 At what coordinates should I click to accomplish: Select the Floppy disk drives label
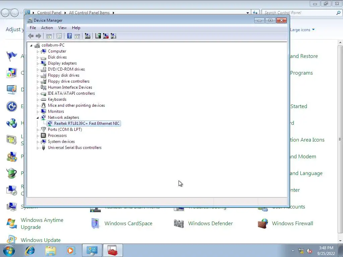point(64,75)
